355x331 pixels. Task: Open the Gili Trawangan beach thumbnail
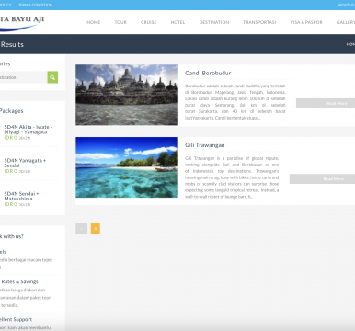127,167
